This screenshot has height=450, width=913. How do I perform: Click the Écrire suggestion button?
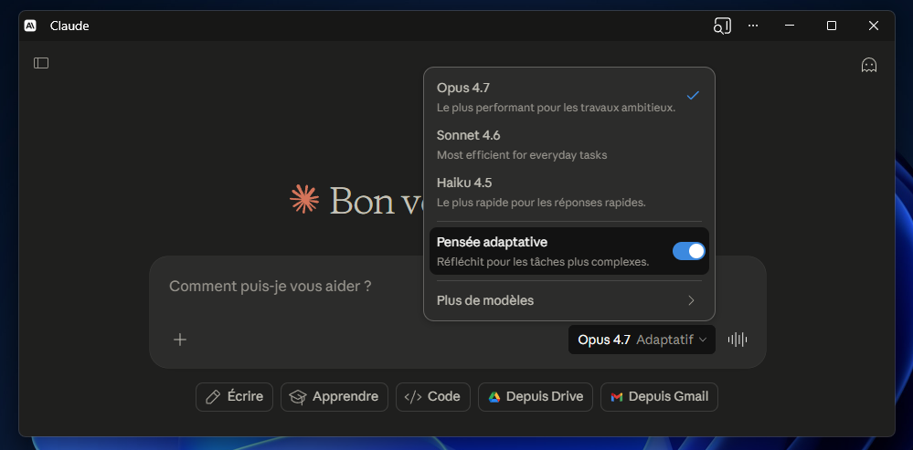pos(234,397)
